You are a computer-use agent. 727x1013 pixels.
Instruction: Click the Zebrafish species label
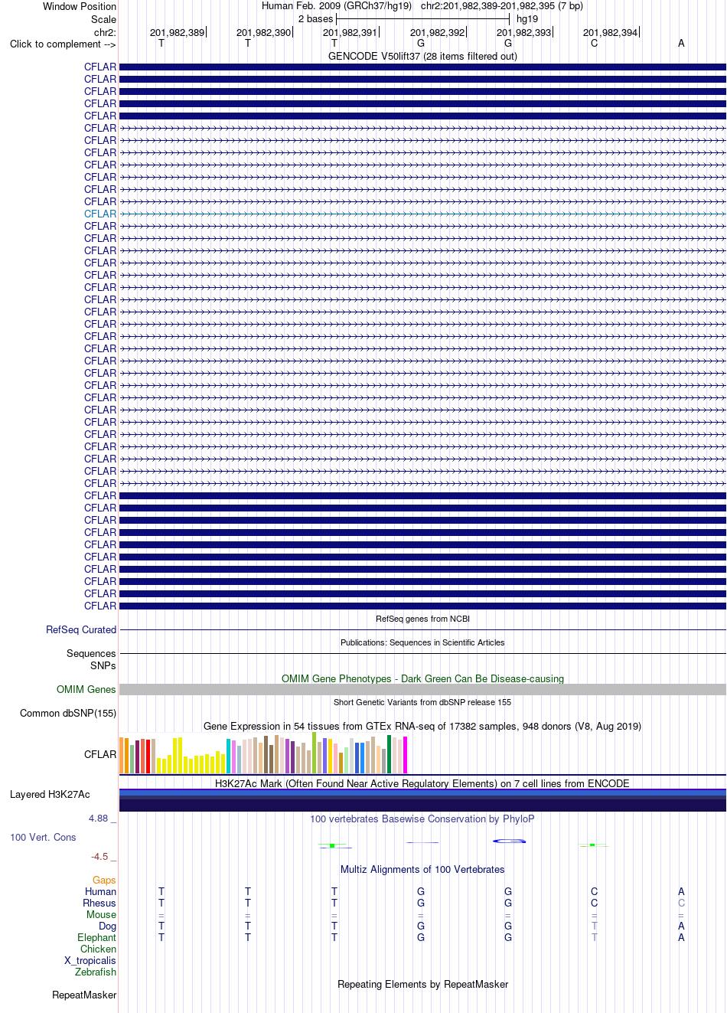tap(96, 972)
